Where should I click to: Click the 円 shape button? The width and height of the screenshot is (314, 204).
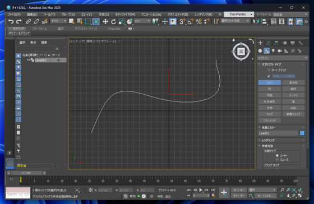point(270,89)
